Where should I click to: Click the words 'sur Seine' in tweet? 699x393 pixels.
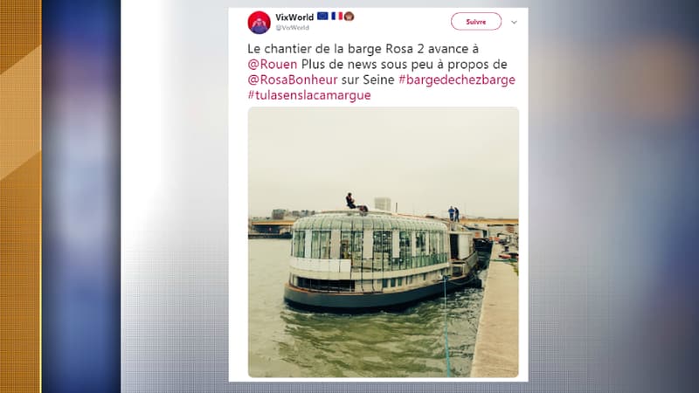[x=368, y=79]
